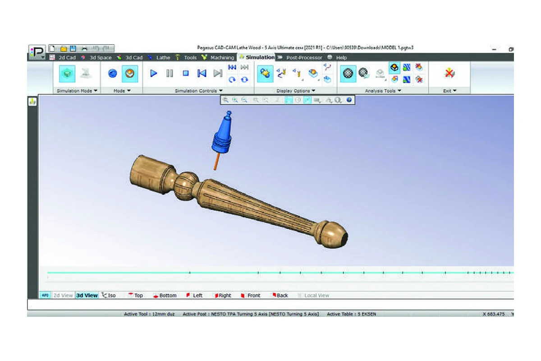Toggle the toolpath display icon in Display Options
Image resolution: width=541 pixels, height=361 pixels.
(x=282, y=72)
